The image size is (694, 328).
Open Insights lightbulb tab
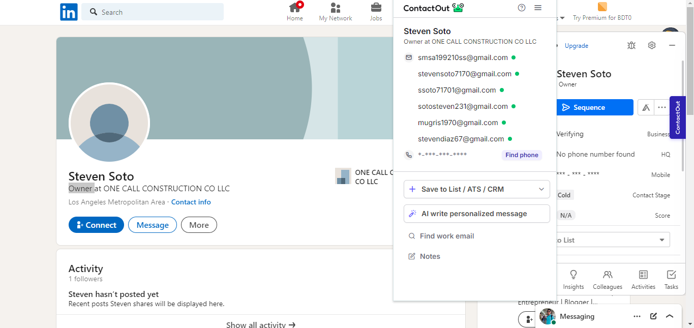tap(574, 280)
